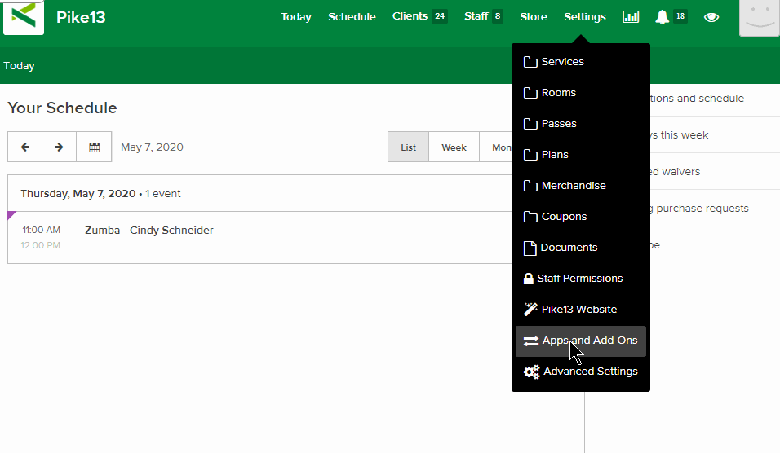Switch schedule to Month view
Image resolution: width=780 pixels, height=453 pixels.
(x=499, y=147)
